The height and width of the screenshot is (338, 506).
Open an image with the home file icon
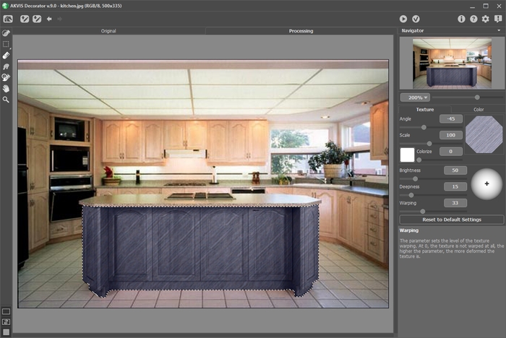point(8,19)
